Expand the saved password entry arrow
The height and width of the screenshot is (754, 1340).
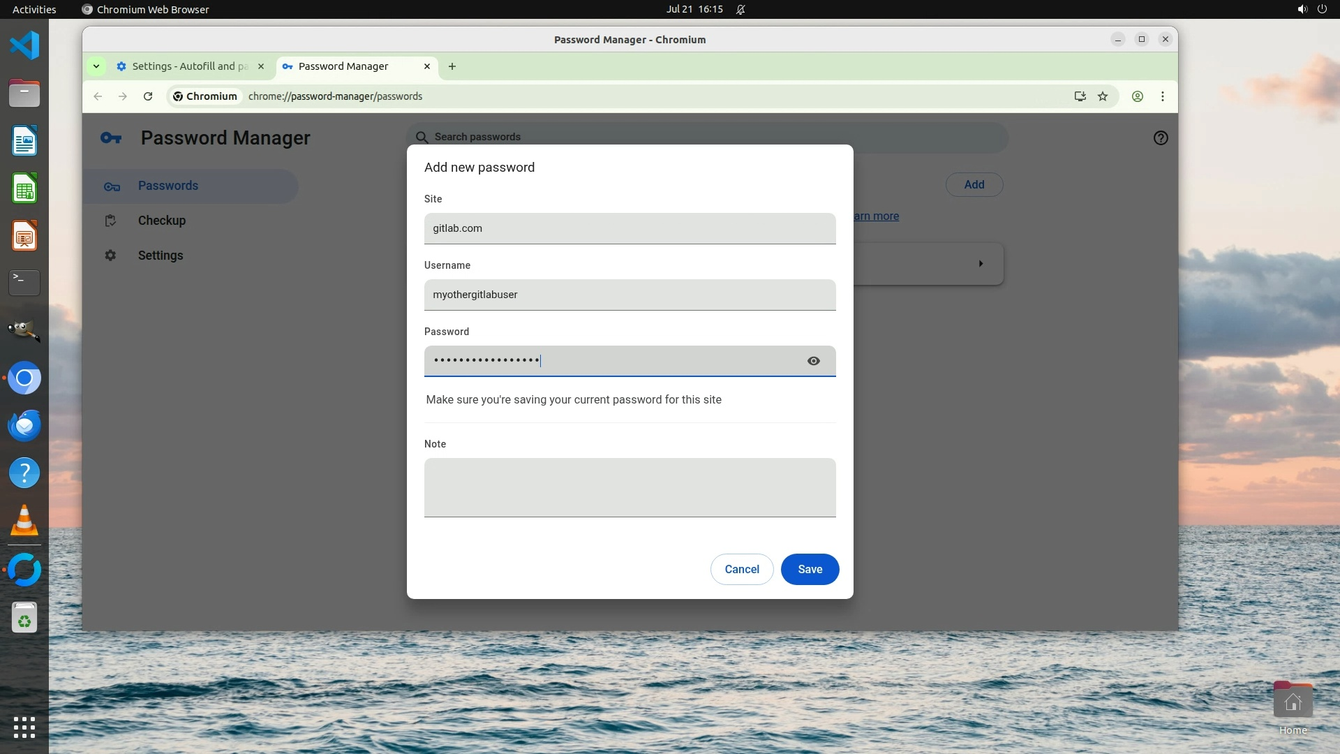click(981, 264)
